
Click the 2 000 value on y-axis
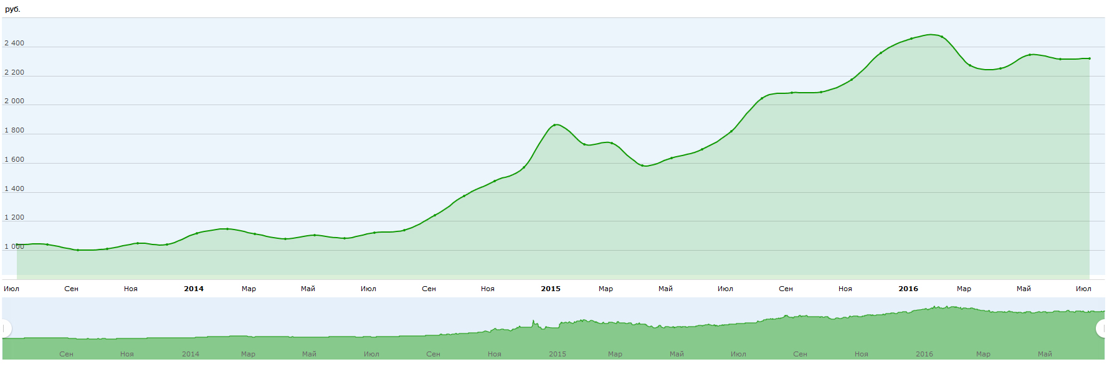[x=14, y=101]
